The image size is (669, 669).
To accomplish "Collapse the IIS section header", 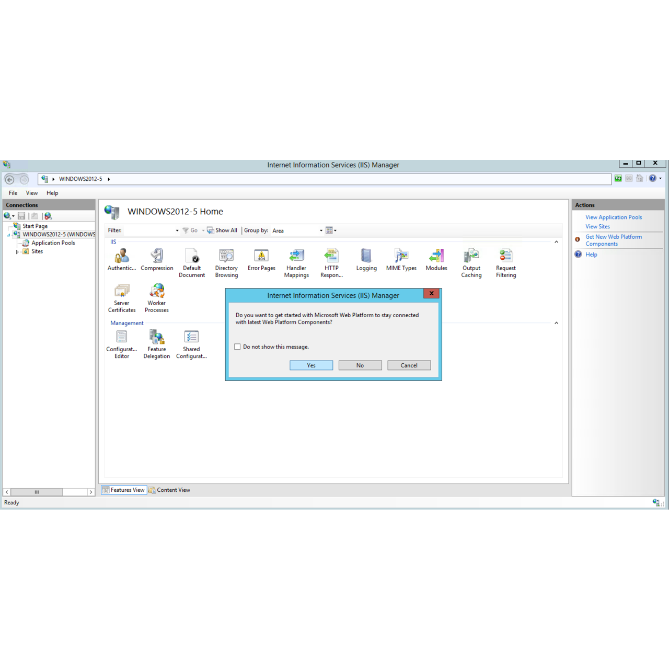I will 556,241.
